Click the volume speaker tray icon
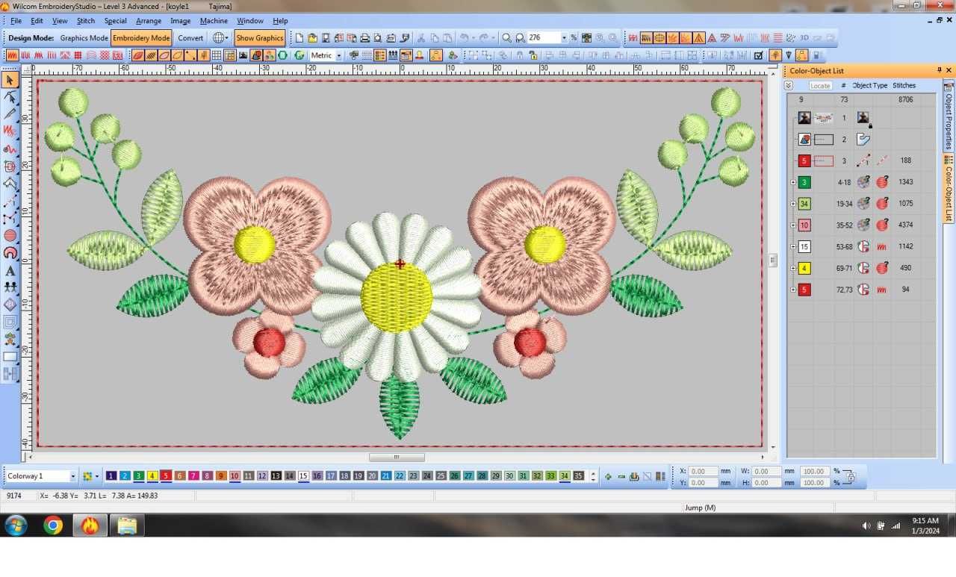Image resolution: width=956 pixels, height=577 pixels. (866, 525)
